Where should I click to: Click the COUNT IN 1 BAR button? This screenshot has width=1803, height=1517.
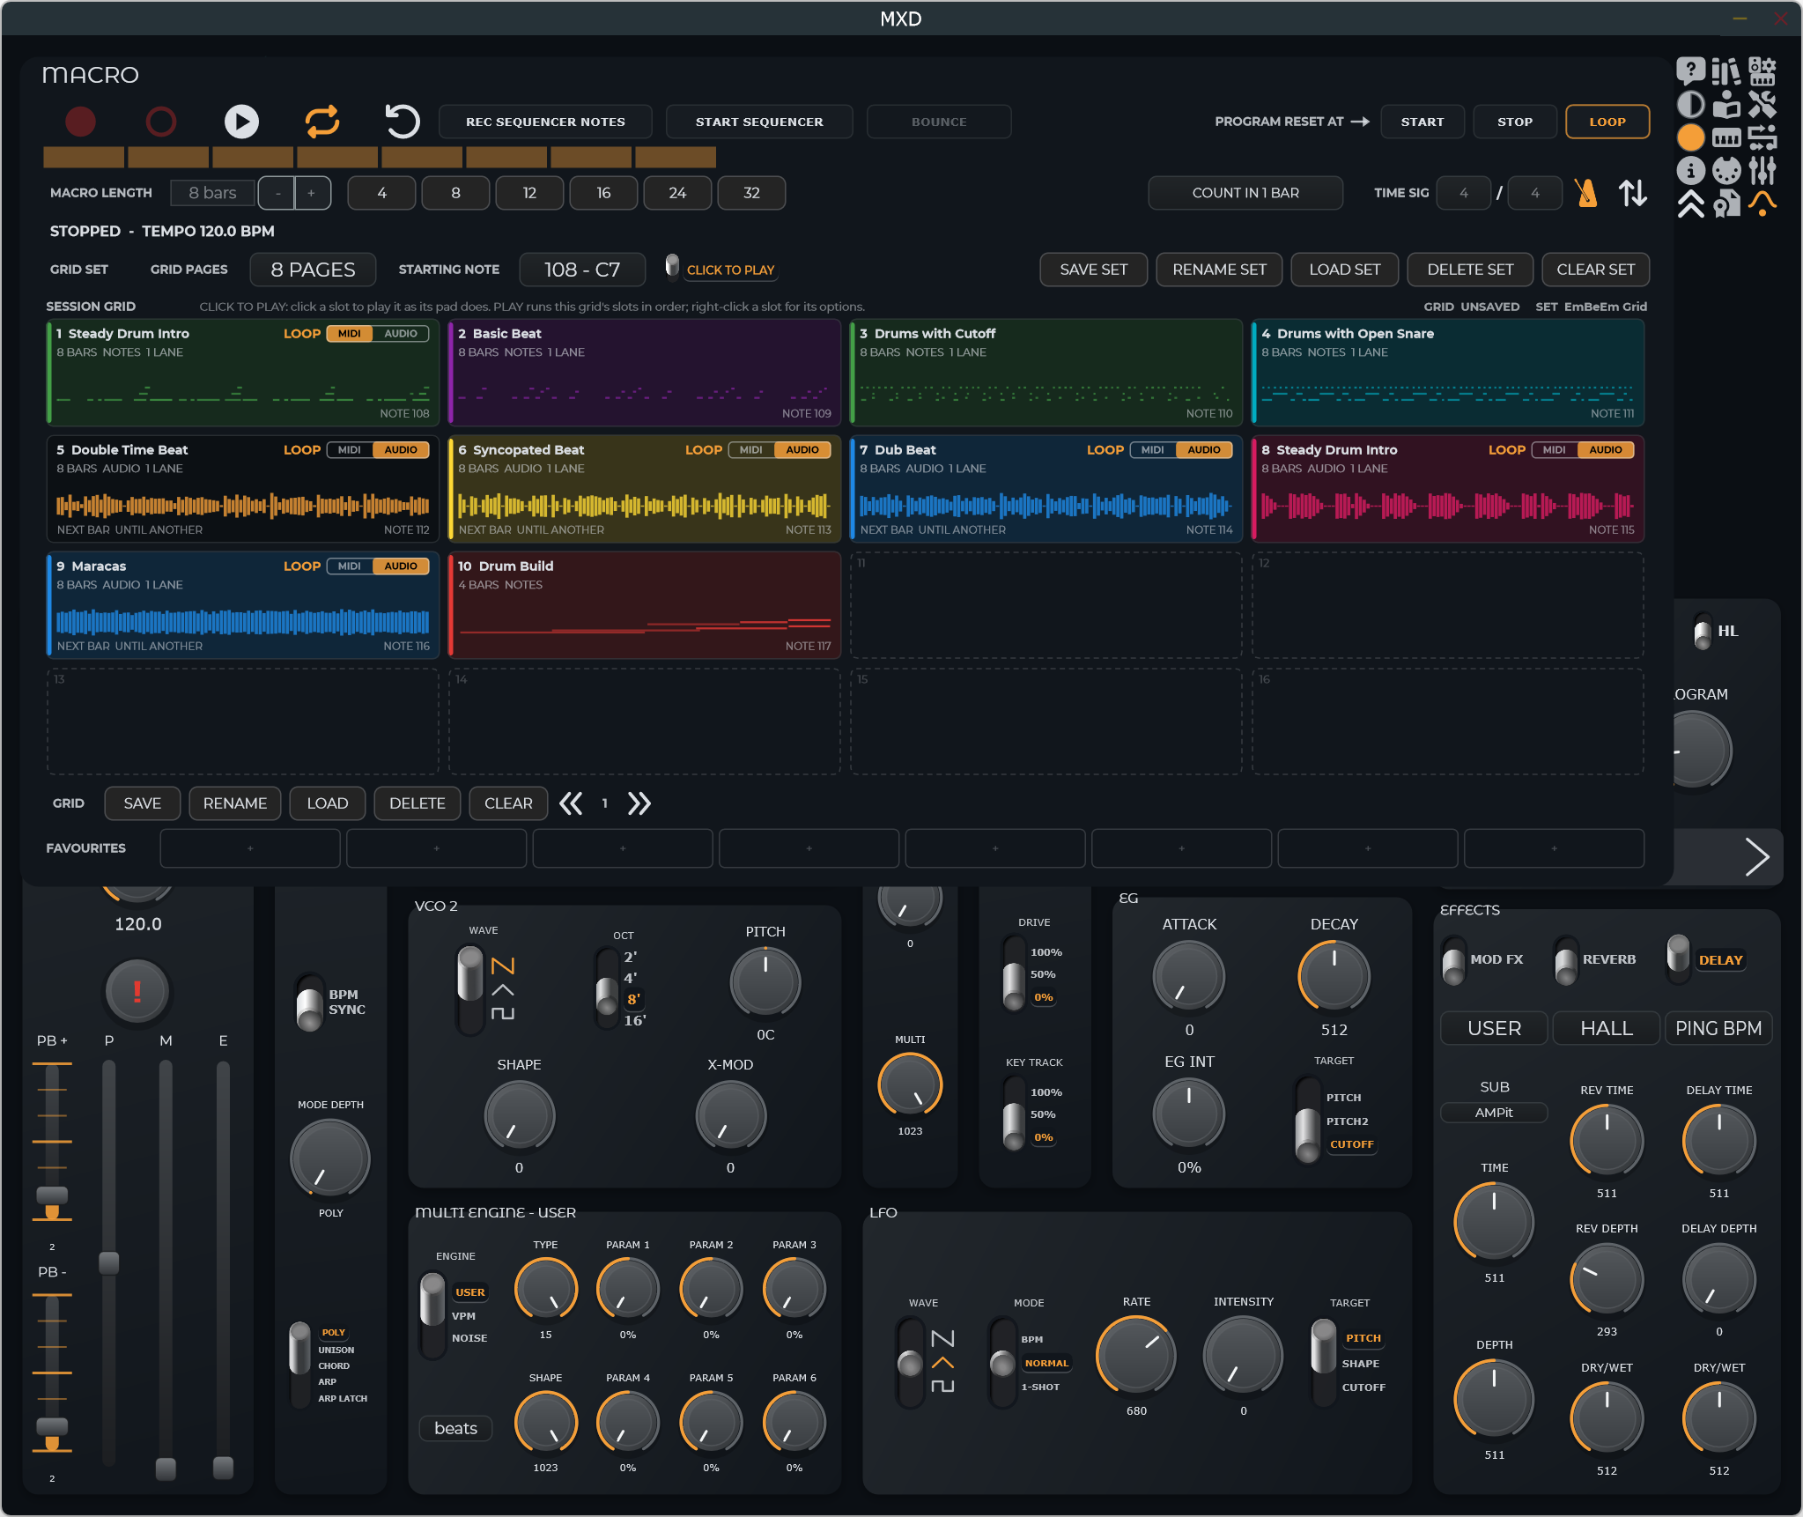click(x=1245, y=193)
